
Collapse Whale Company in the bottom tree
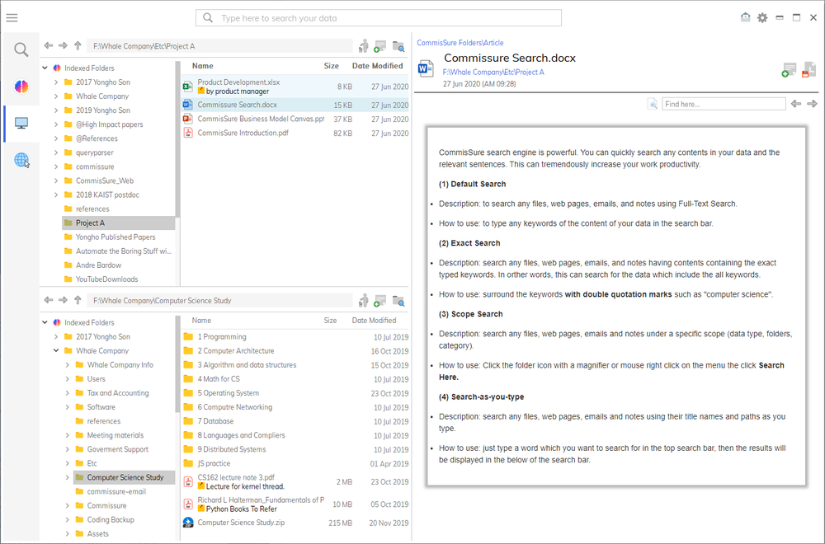point(56,350)
